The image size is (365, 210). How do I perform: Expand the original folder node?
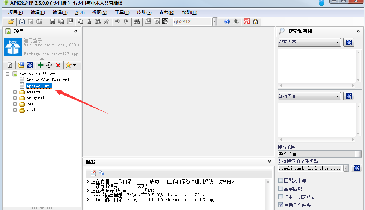[x=15, y=98]
